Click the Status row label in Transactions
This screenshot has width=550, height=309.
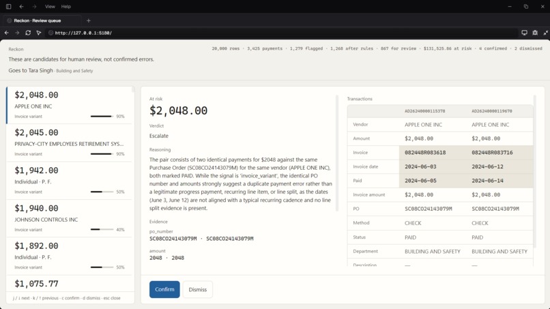[359, 237]
